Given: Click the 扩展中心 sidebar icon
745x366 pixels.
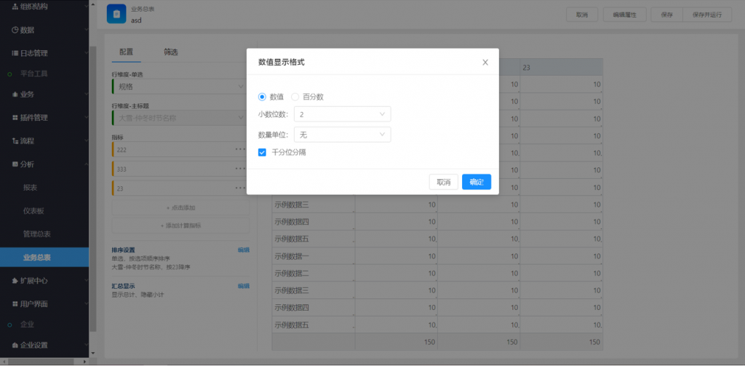Looking at the screenshot, I should tap(15, 280).
